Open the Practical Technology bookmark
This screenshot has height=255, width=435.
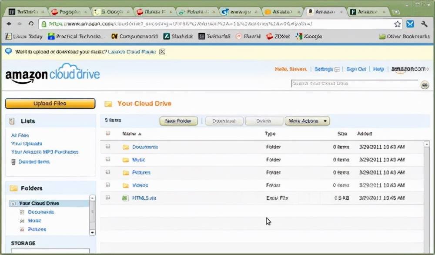pyautogui.click(x=77, y=37)
